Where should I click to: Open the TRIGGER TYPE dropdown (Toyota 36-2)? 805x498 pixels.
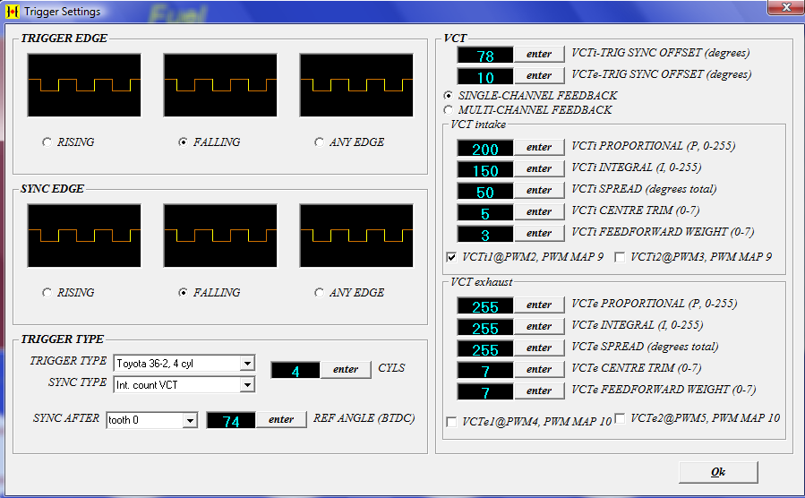click(247, 364)
